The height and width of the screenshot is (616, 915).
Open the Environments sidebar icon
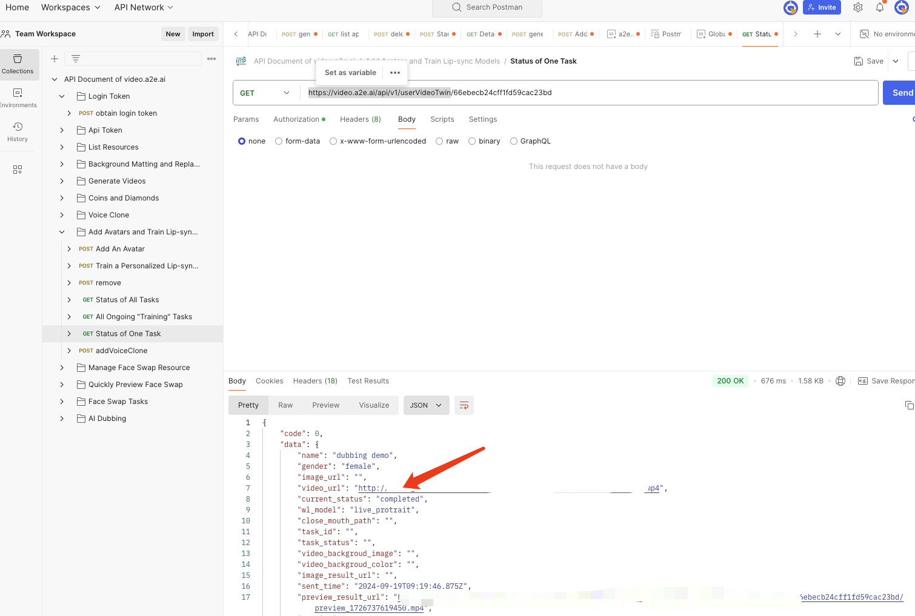(x=18, y=98)
